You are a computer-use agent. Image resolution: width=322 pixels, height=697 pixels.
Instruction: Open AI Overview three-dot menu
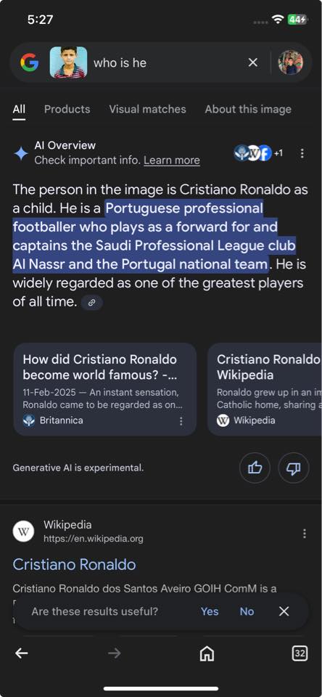(x=302, y=153)
